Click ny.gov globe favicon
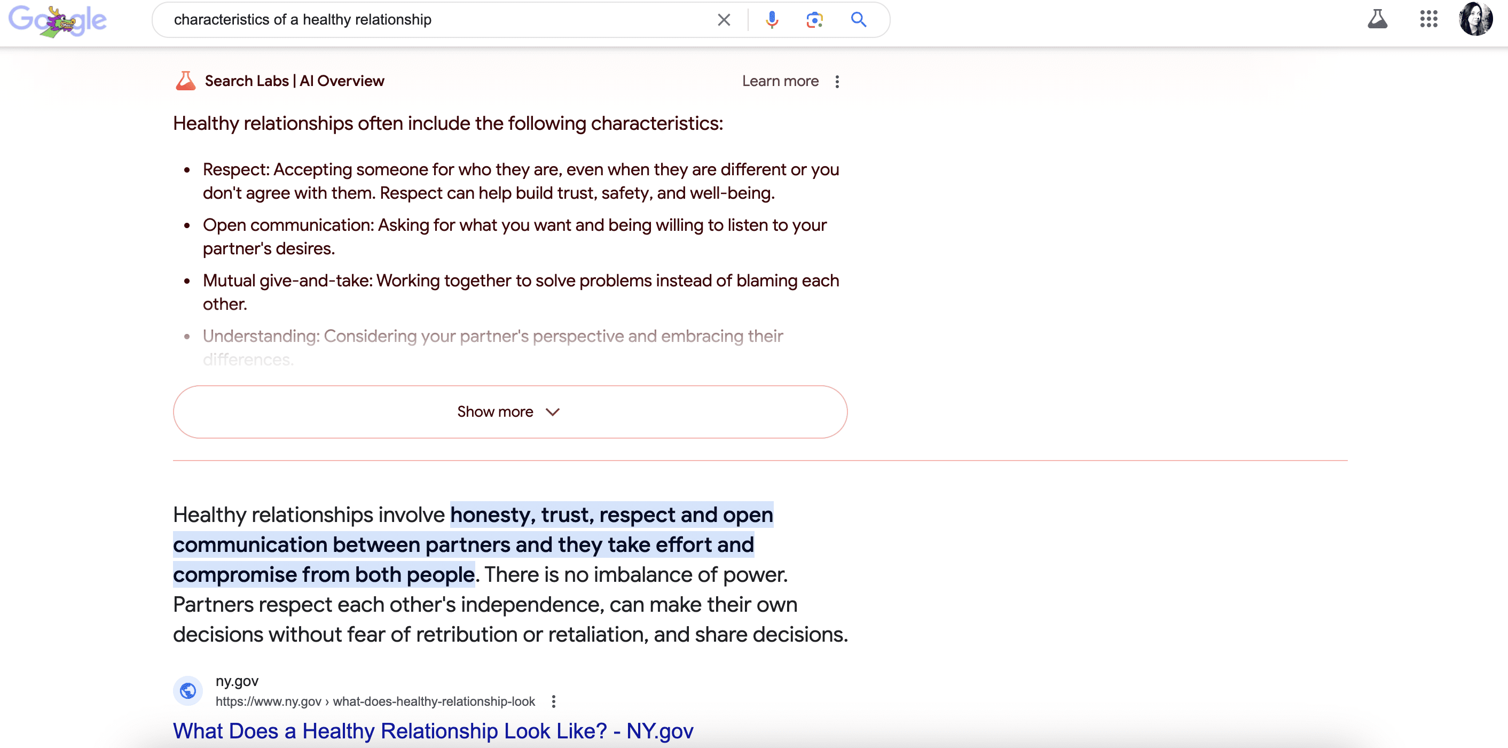The width and height of the screenshot is (1508, 748). [188, 691]
